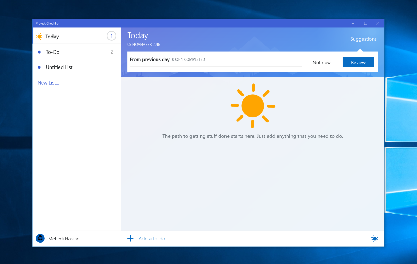Open the Suggestions panel
This screenshot has width=417, height=264.
[363, 39]
